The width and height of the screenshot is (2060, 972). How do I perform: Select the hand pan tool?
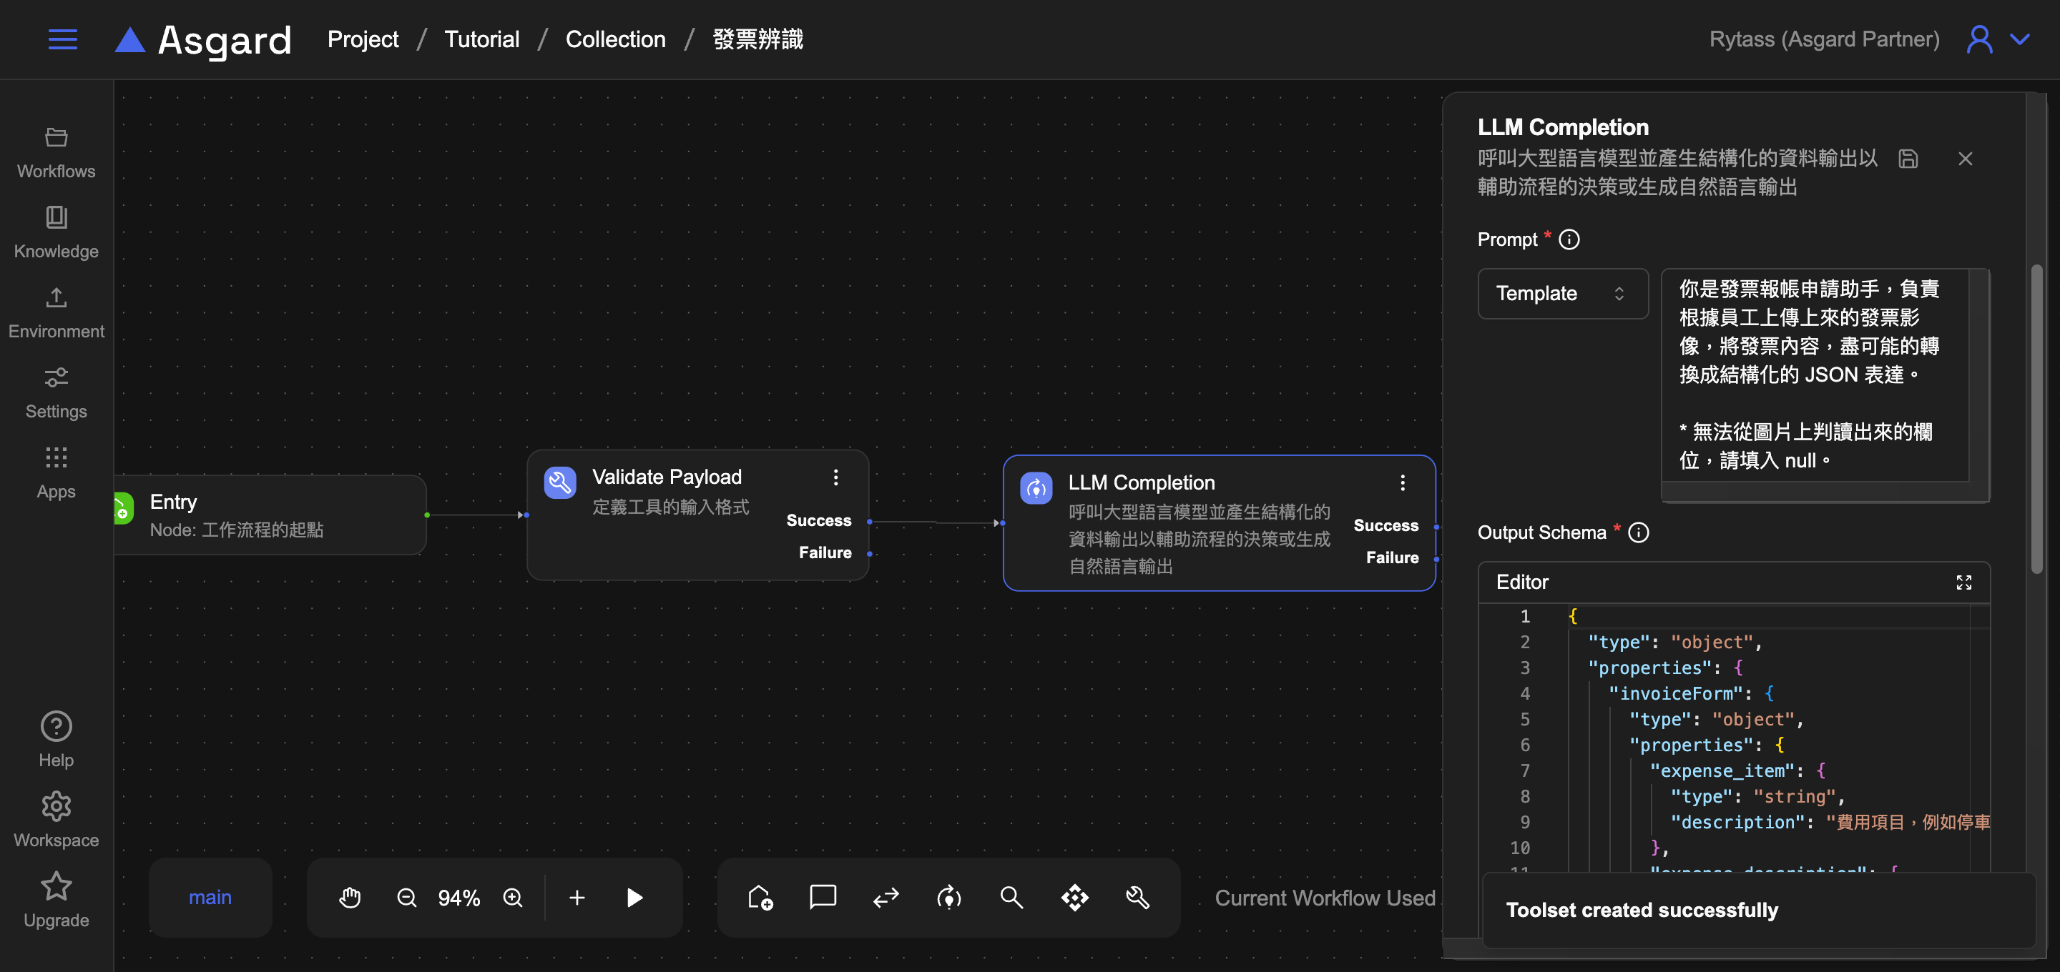tap(350, 898)
